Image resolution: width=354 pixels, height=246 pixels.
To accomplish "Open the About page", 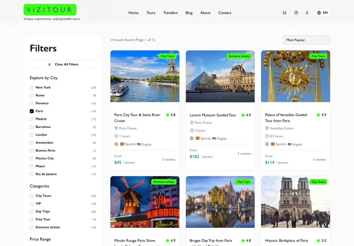I will click(205, 13).
